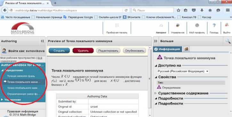
Task: Click the Выйти logout icon
Action: pos(227,25)
